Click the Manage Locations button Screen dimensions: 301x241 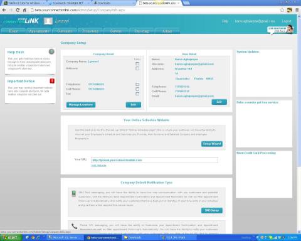point(81,105)
